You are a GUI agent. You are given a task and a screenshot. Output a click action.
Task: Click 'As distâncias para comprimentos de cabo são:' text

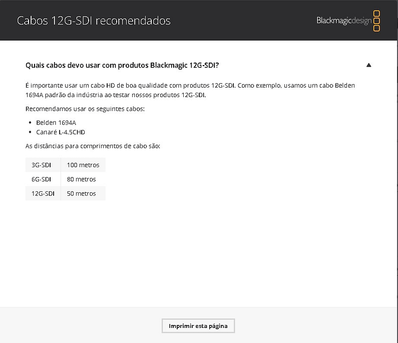tap(93, 146)
